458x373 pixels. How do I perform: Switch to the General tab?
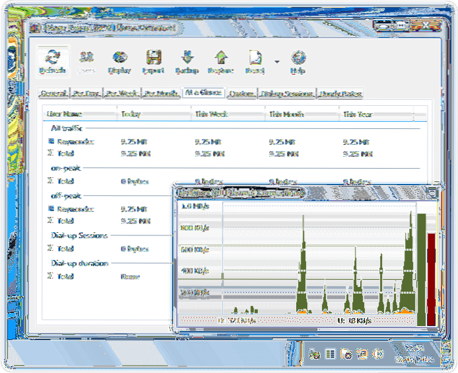53,94
